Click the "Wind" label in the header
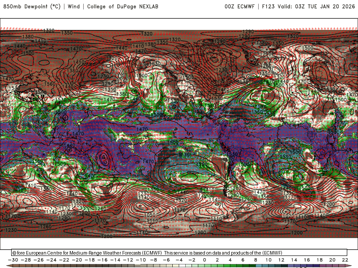358x268 pixels. [x=74, y=6]
